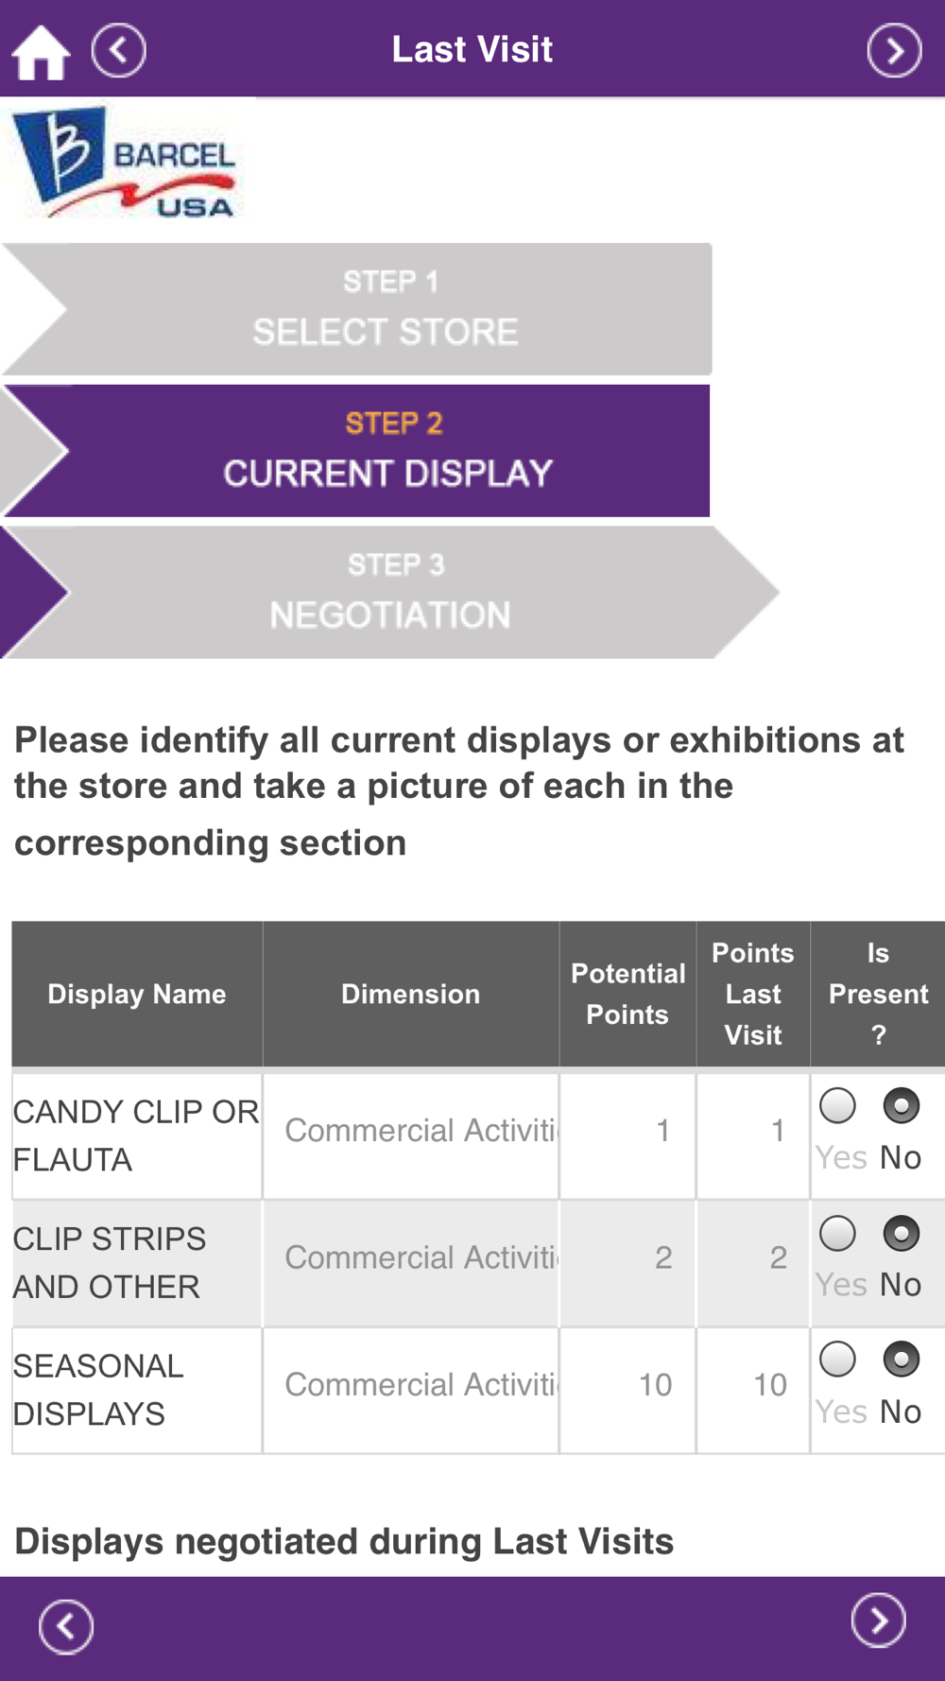Select No for Candy Clip or Flauta
Screen dimensions: 945x1681
[901, 1105]
